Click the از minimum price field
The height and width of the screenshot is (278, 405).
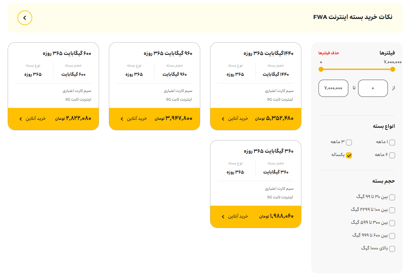point(373,88)
